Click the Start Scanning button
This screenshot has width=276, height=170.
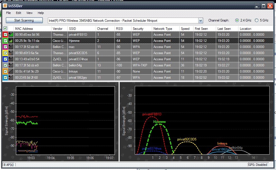pos(24,20)
